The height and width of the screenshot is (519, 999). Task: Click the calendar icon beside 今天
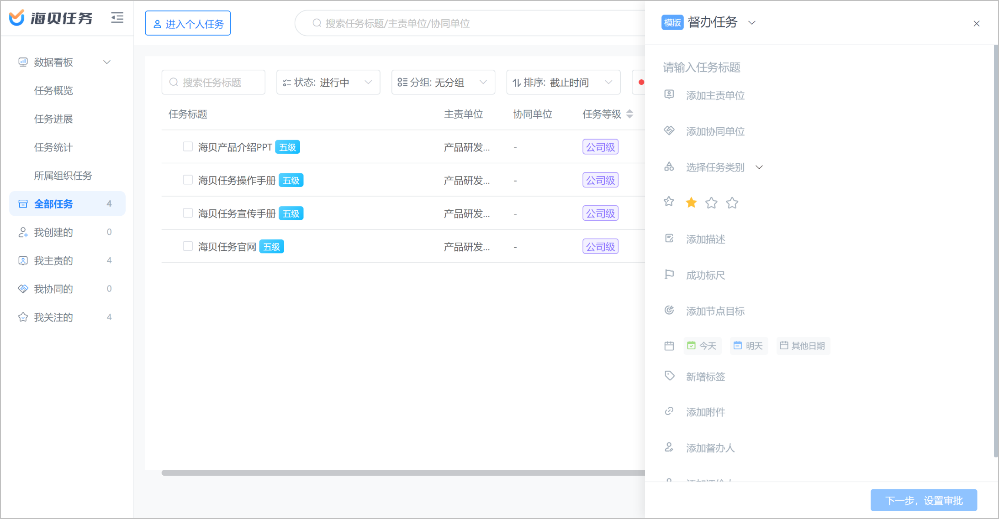669,346
